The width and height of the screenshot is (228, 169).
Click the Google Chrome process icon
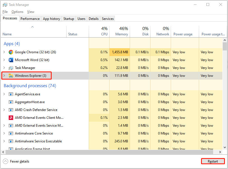click(11, 52)
